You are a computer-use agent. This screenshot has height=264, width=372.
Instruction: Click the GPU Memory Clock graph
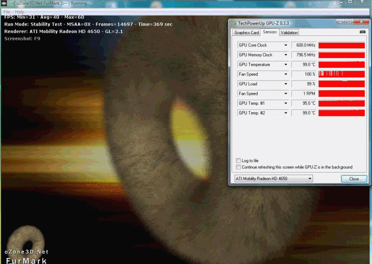341,55
